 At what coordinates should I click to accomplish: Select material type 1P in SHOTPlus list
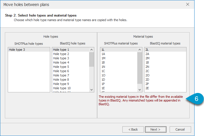click(x=119, y=84)
